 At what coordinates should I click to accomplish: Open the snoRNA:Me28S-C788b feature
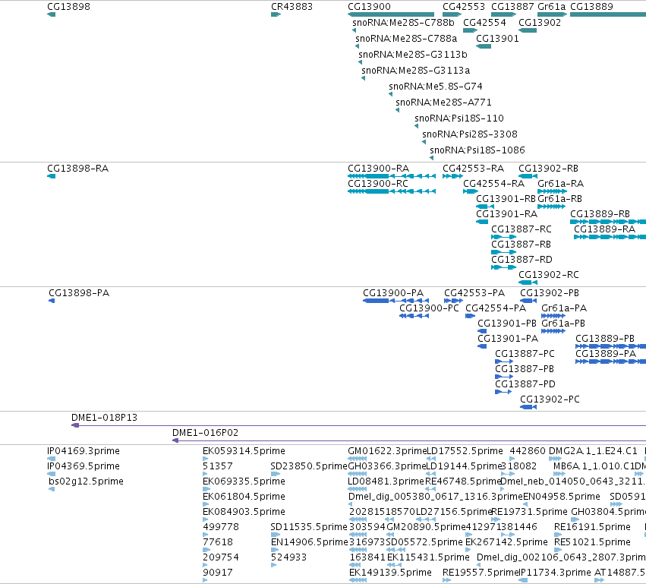click(403, 22)
